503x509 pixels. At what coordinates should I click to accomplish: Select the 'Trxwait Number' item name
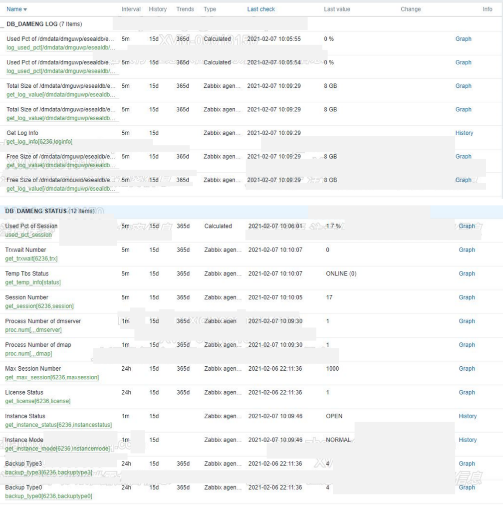(x=25, y=250)
